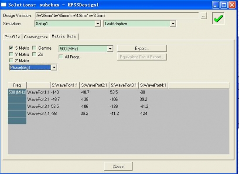Open the Design Variation ellipsis browse button

tap(204, 16)
